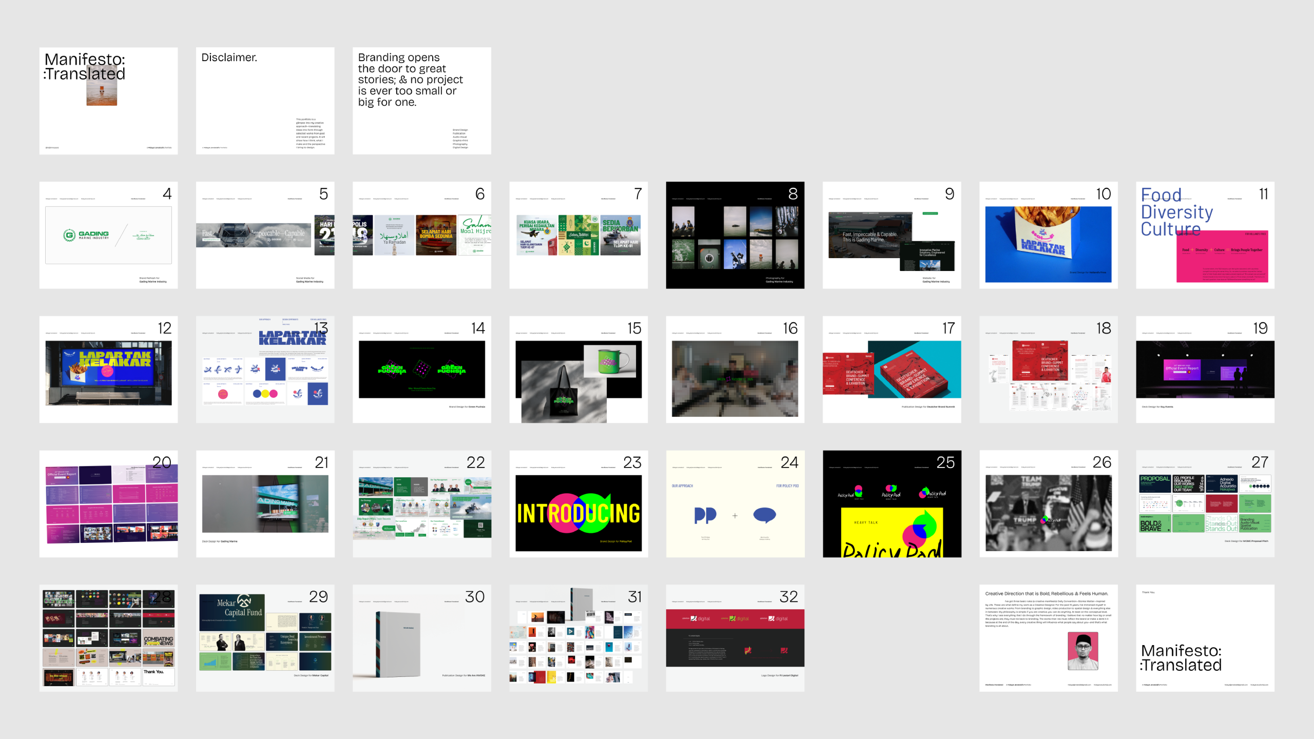The height and width of the screenshot is (739, 1314).
Task: Select slide 12 Lapar Tak Kelakar billboard
Action: coord(108,369)
